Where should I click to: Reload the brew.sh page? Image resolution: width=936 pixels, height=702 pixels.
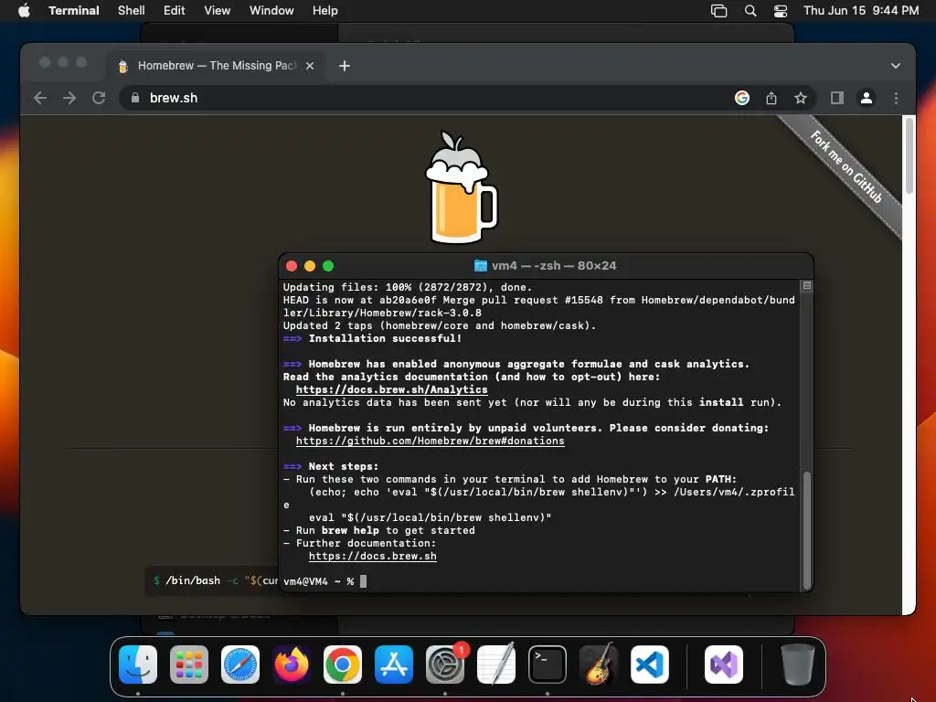tap(99, 98)
